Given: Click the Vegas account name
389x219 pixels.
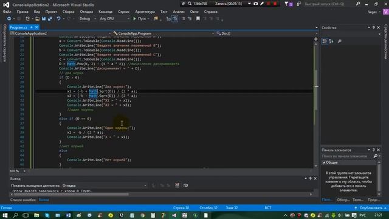Looking at the screenshot, I should point(373,12).
